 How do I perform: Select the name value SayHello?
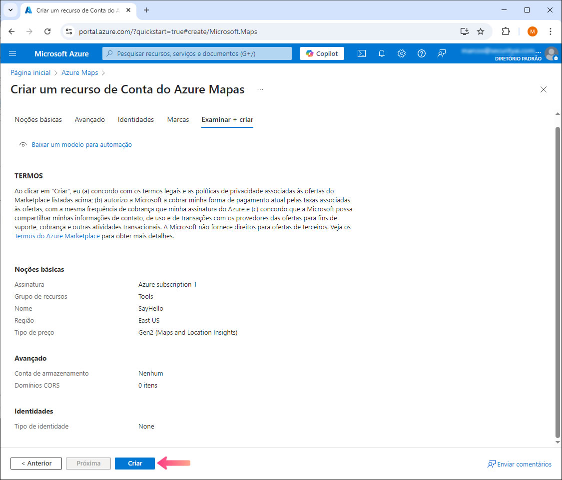(150, 308)
